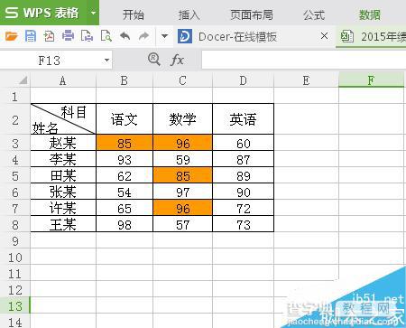Click the undo arrow icon

pyautogui.click(x=125, y=36)
